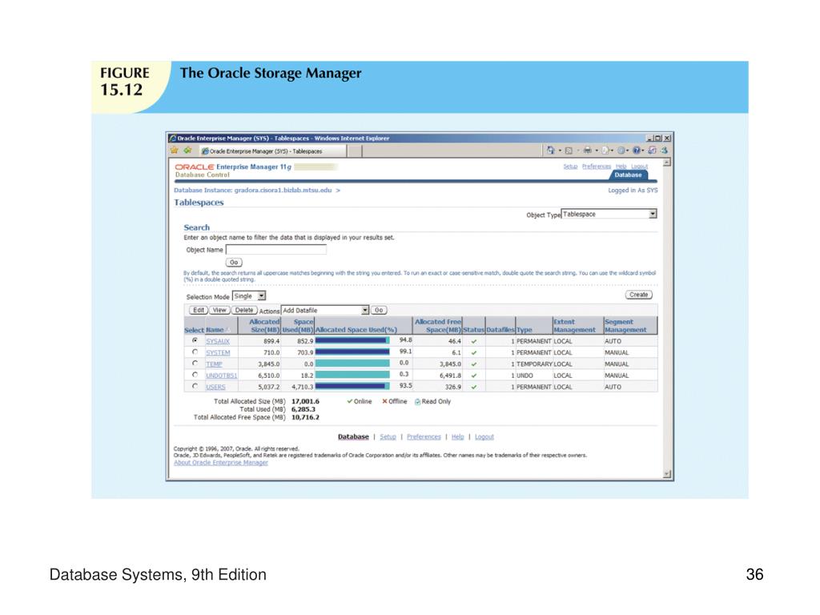Open the Home icon dropdown arrow in IE toolbar

click(x=560, y=151)
